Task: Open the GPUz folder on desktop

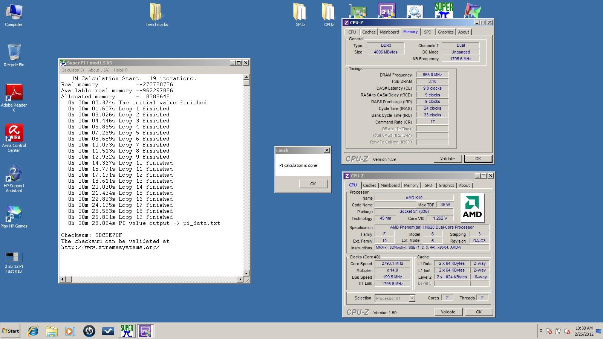Action: pyautogui.click(x=300, y=15)
